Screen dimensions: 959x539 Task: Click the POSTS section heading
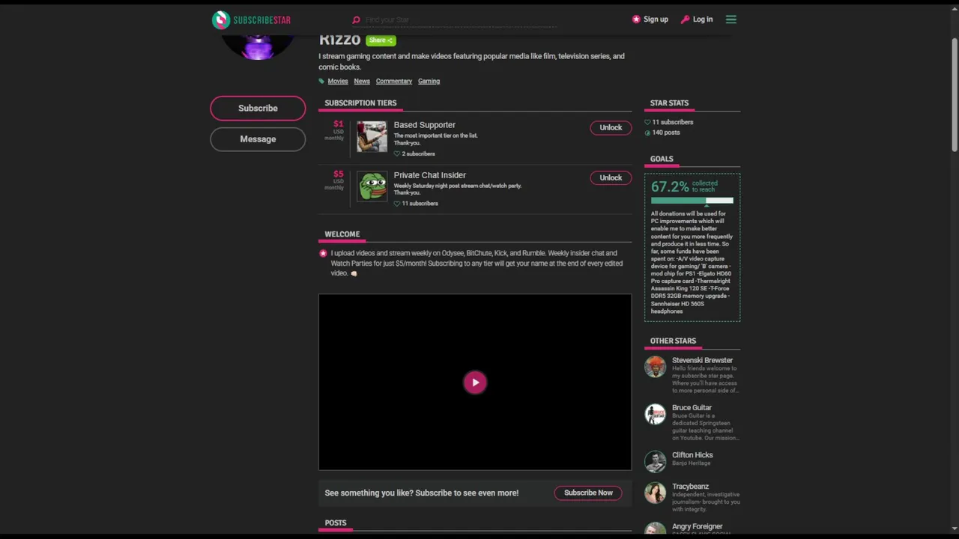point(336,523)
